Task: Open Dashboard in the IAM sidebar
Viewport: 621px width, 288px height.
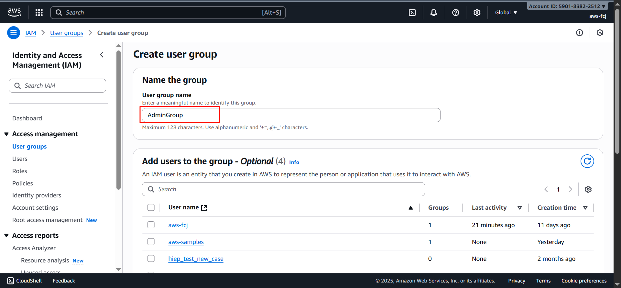Action: pyautogui.click(x=27, y=118)
